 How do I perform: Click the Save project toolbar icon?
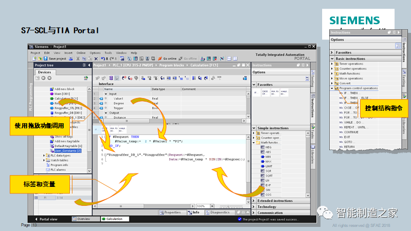[46, 59]
